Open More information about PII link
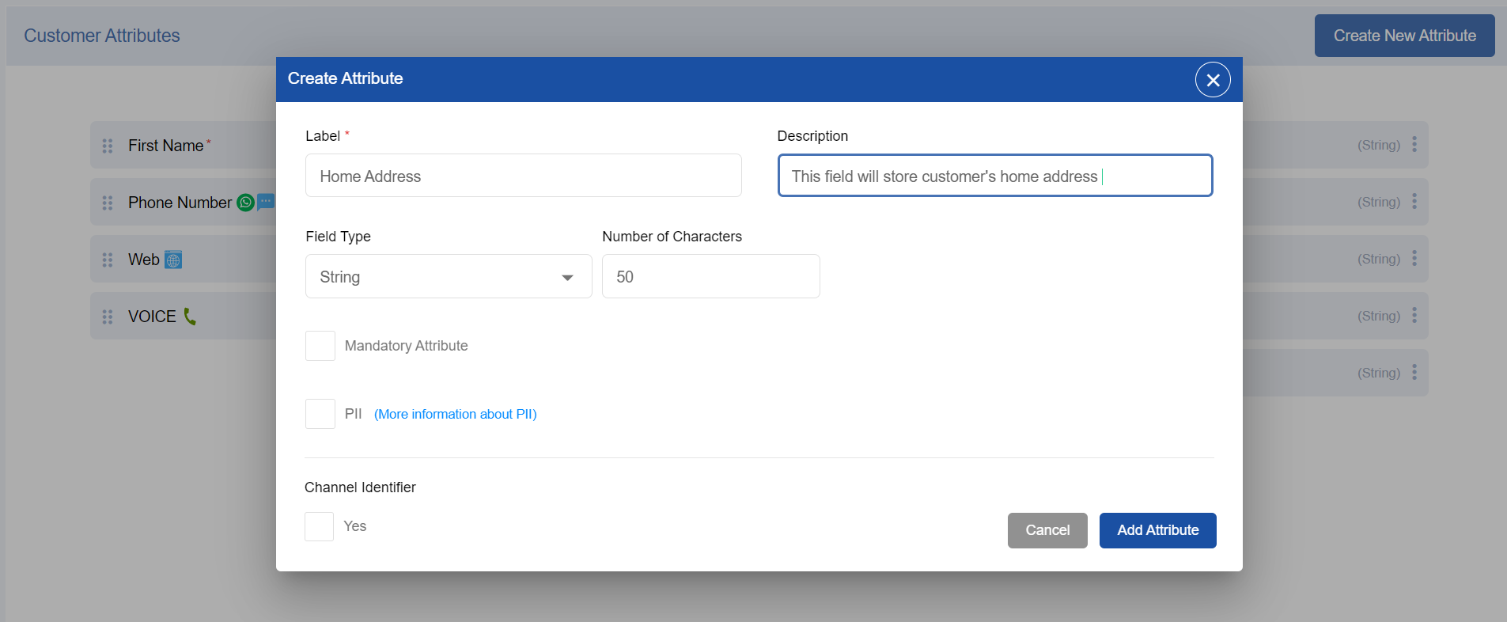 pos(455,414)
